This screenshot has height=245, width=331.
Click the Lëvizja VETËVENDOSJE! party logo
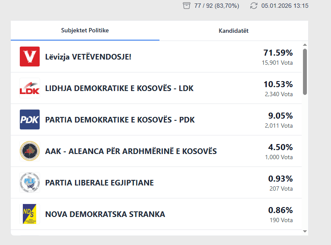click(x=30, y=57)
